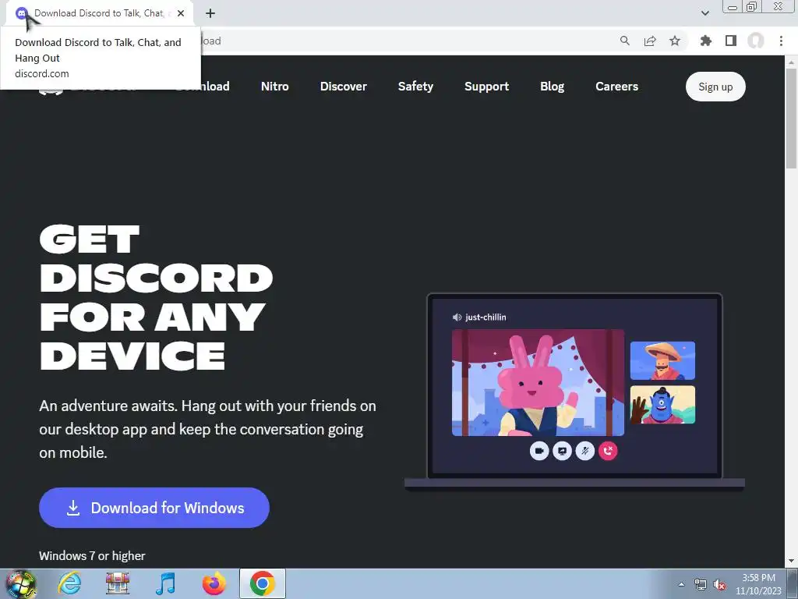Image resolution: width=798 pixels, height=599 pixels.
Task: Click the 'Windows 7 or higher' text
Action: [x=92, y=555]
